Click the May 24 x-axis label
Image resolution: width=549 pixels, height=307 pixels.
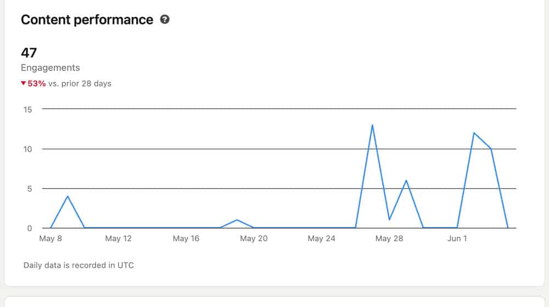pos(321,238)
